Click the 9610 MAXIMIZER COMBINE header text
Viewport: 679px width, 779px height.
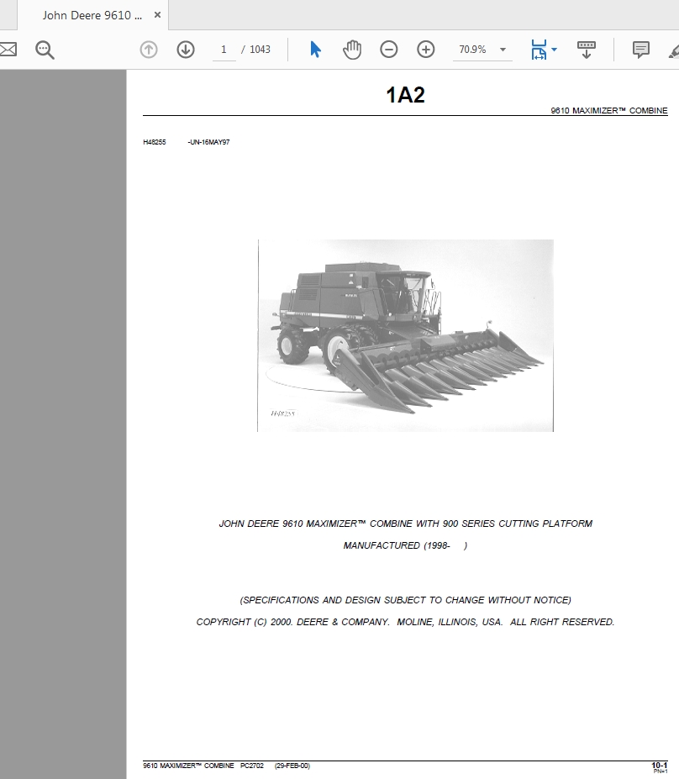(x=609, y=110)
